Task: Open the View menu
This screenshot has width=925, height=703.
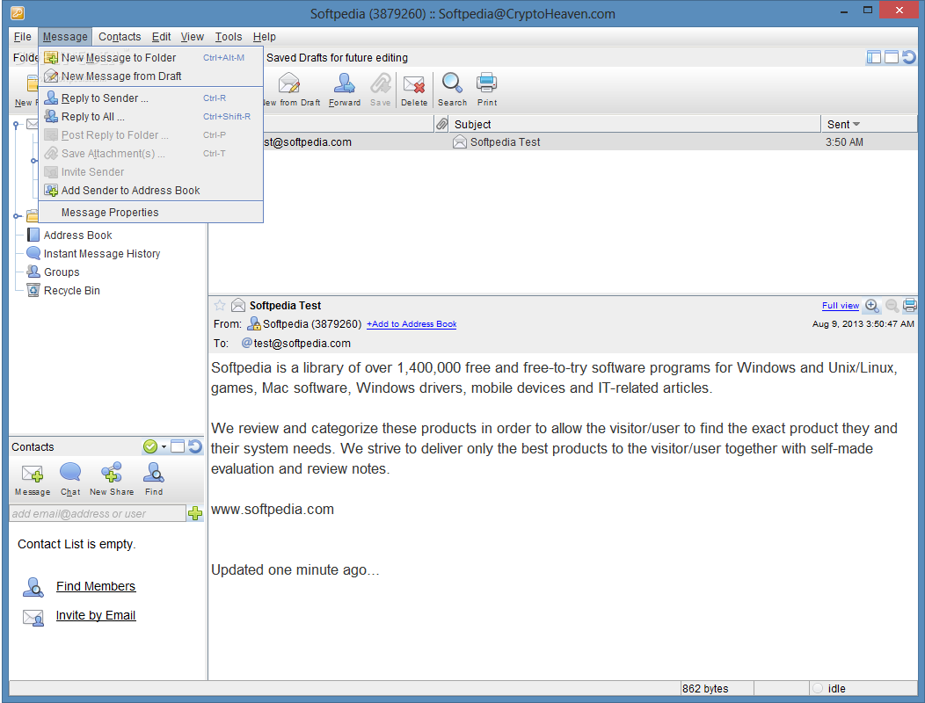Action: (193, 37)
